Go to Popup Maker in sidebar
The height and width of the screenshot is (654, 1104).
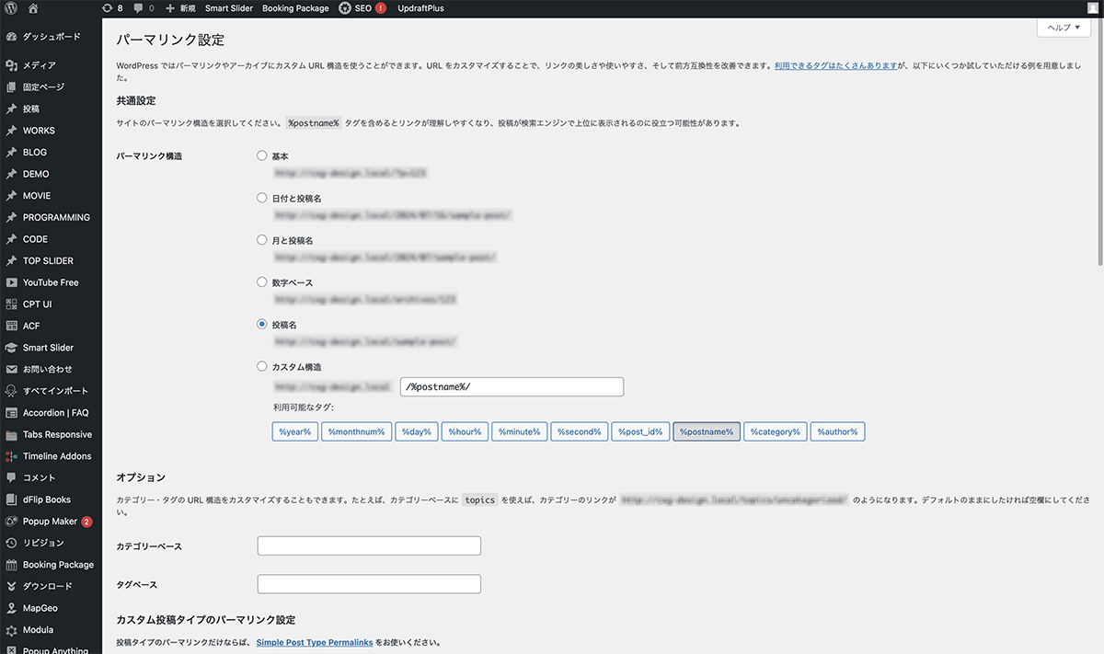(x=50, y=522)
